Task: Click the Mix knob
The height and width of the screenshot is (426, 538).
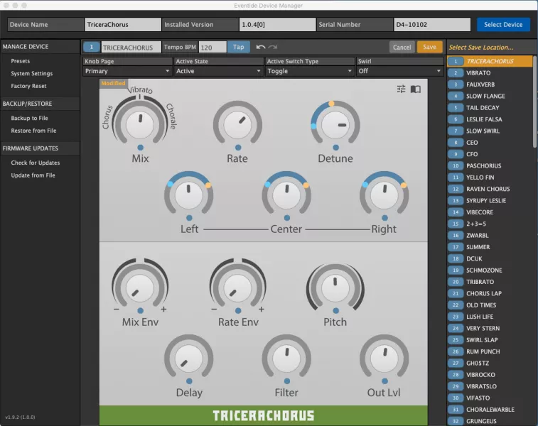Action: click(140, 125)
